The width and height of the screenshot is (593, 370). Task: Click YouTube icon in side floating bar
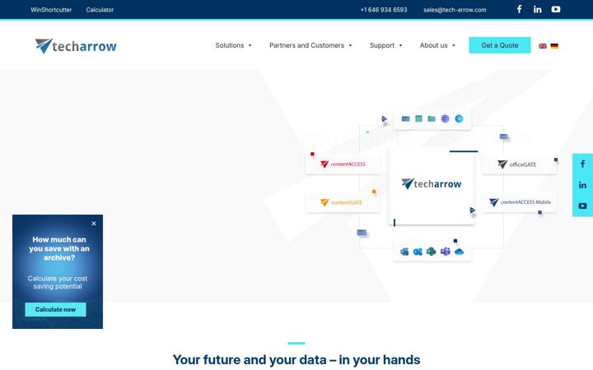(x=582, y=206)
